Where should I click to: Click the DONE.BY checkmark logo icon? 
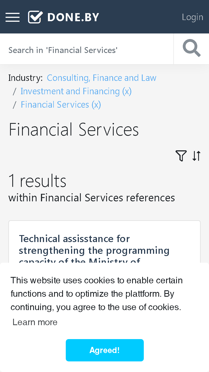pos(35,17)
